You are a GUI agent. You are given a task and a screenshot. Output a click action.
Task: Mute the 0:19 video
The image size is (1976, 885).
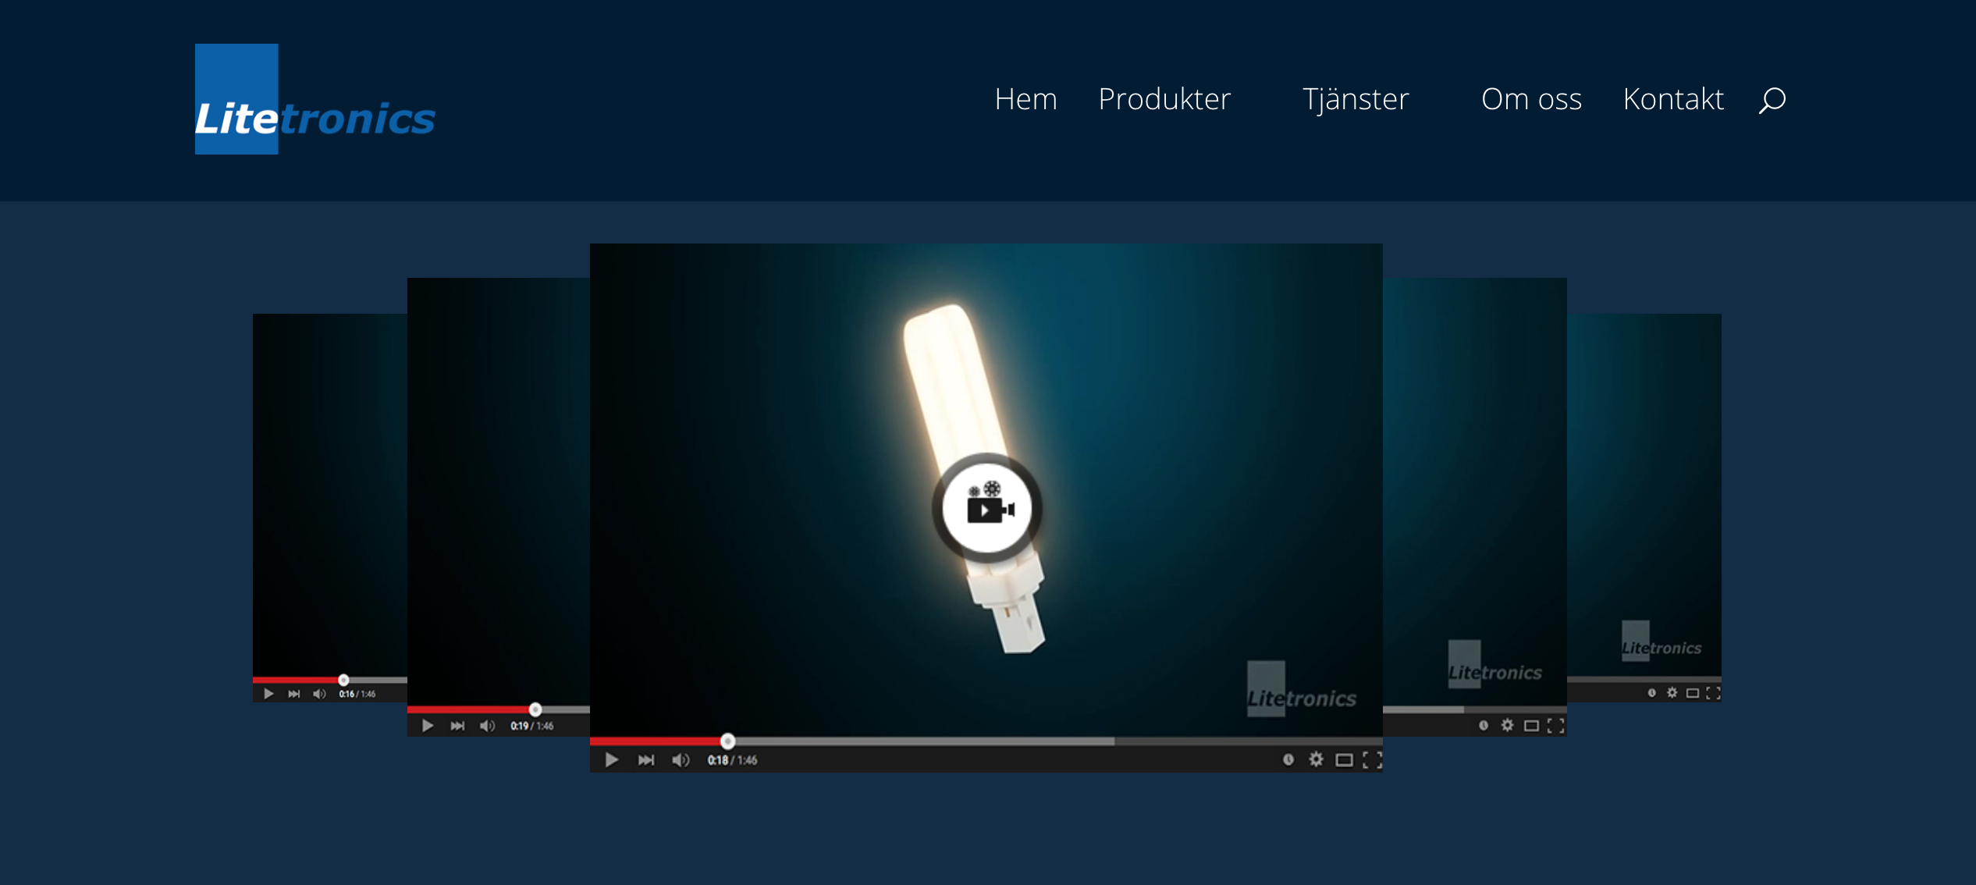(488, 726)
